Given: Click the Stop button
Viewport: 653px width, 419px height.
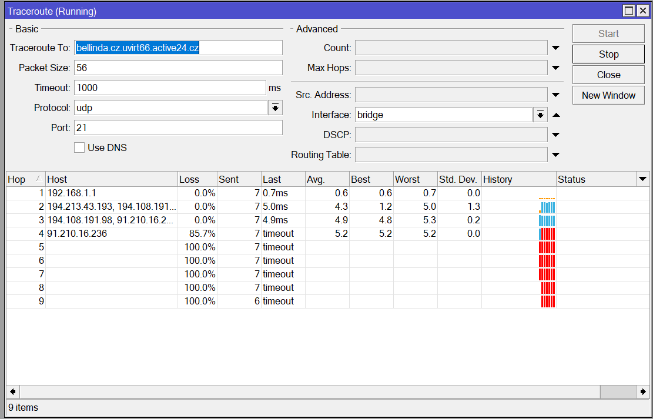Looking at the screenshot, I should coord(608,53).
